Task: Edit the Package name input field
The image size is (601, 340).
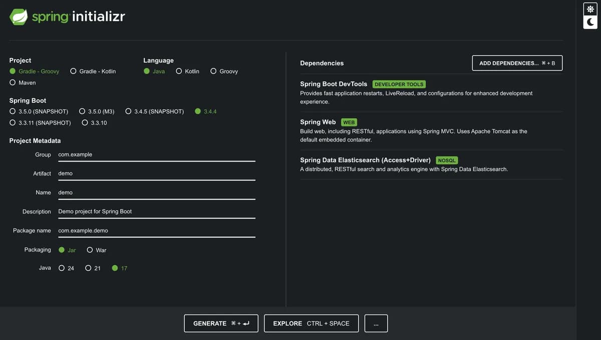Action: click(157, 230)
